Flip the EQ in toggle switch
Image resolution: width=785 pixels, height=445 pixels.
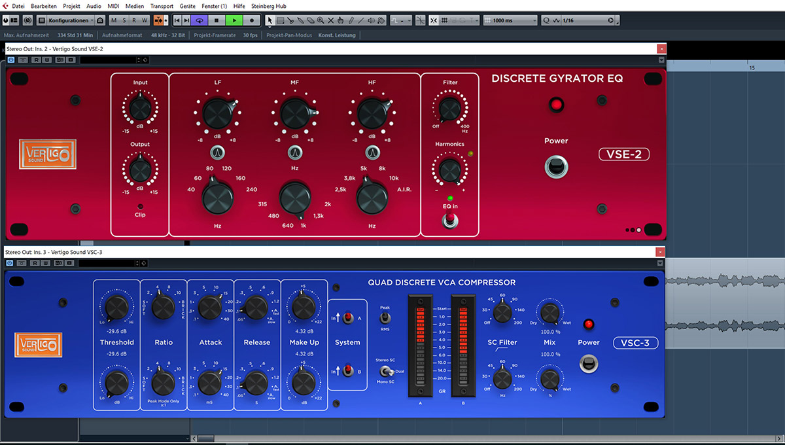[450, 221]
